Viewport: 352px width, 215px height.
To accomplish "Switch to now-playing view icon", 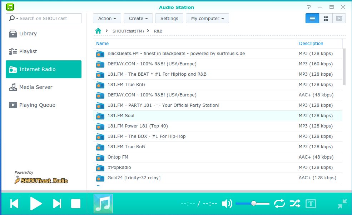I will click(339, 19).
